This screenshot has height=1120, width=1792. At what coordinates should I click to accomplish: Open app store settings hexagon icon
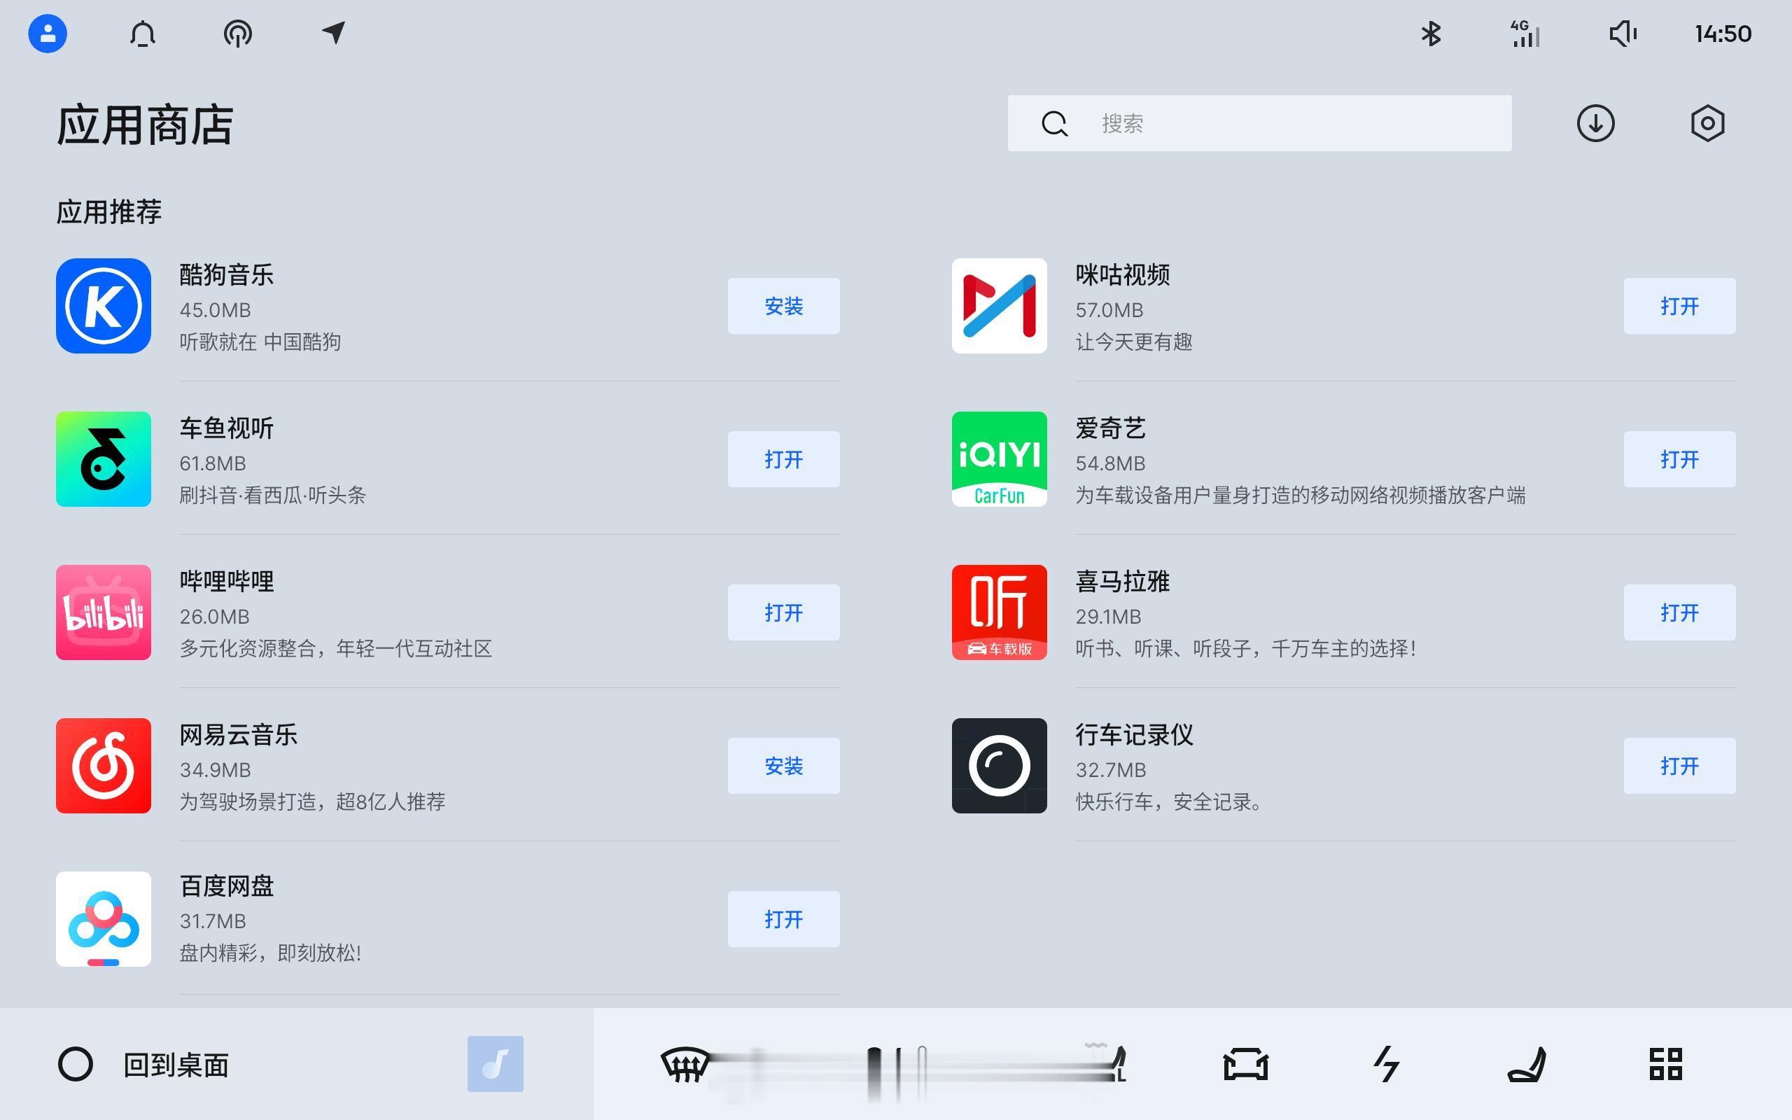point(1707,123)
